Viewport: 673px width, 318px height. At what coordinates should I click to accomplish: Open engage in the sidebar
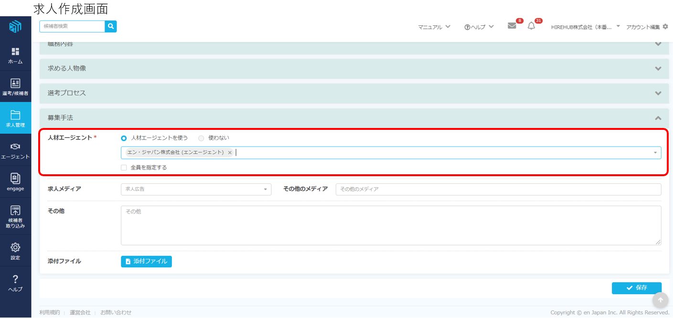(x=15, y=182)
